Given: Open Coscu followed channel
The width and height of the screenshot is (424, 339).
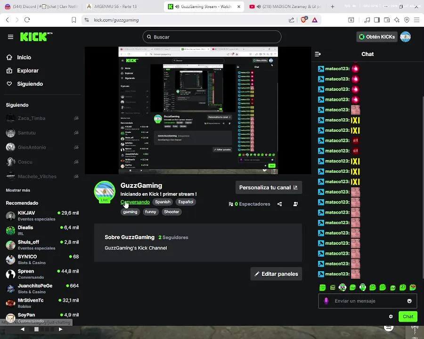Looking at the screenshot, I should [42, 162].
